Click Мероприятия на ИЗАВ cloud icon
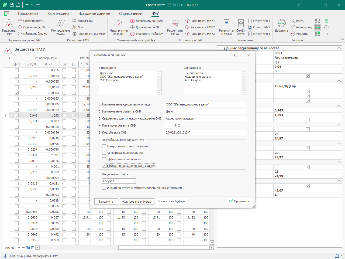 click(x=119, y=24)
